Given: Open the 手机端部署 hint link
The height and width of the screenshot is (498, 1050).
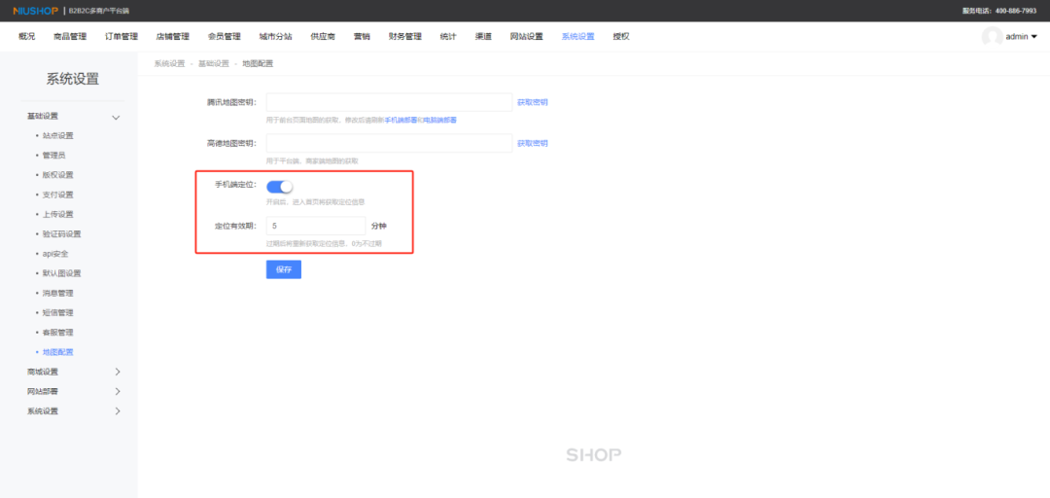Looking at the screenshot, I should click(x=401, y=120).
